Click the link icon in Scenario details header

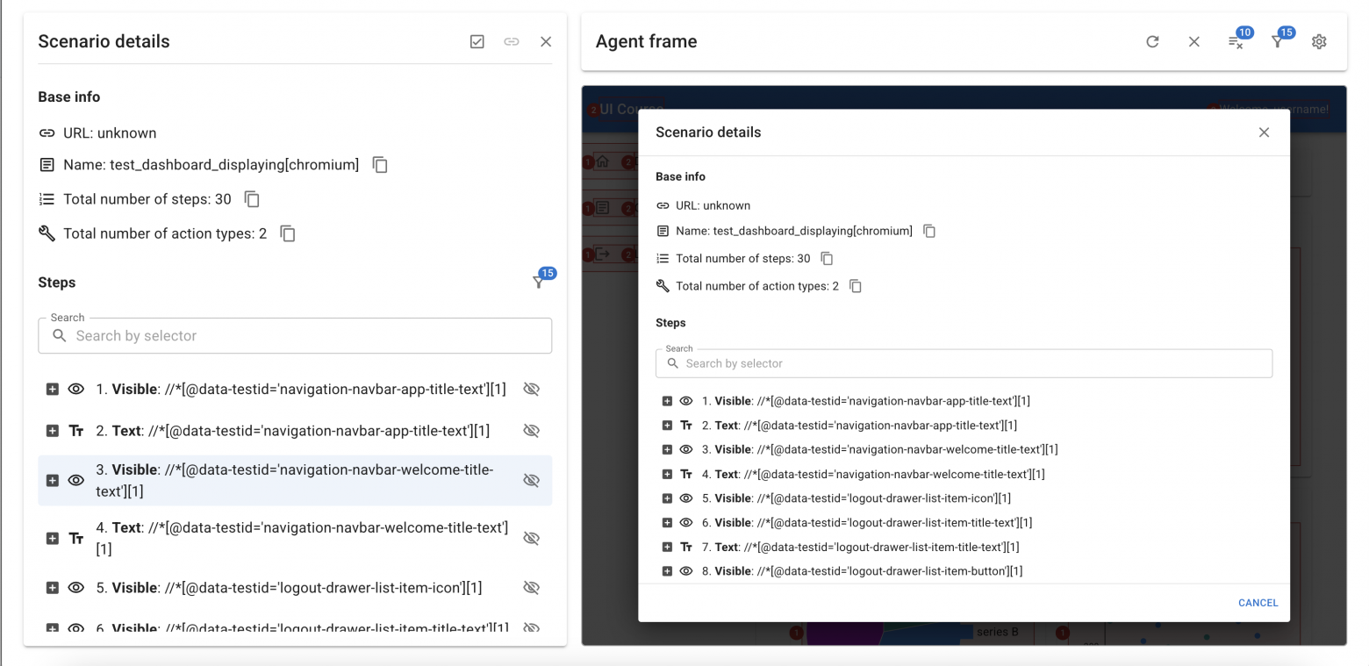point(512,41)
